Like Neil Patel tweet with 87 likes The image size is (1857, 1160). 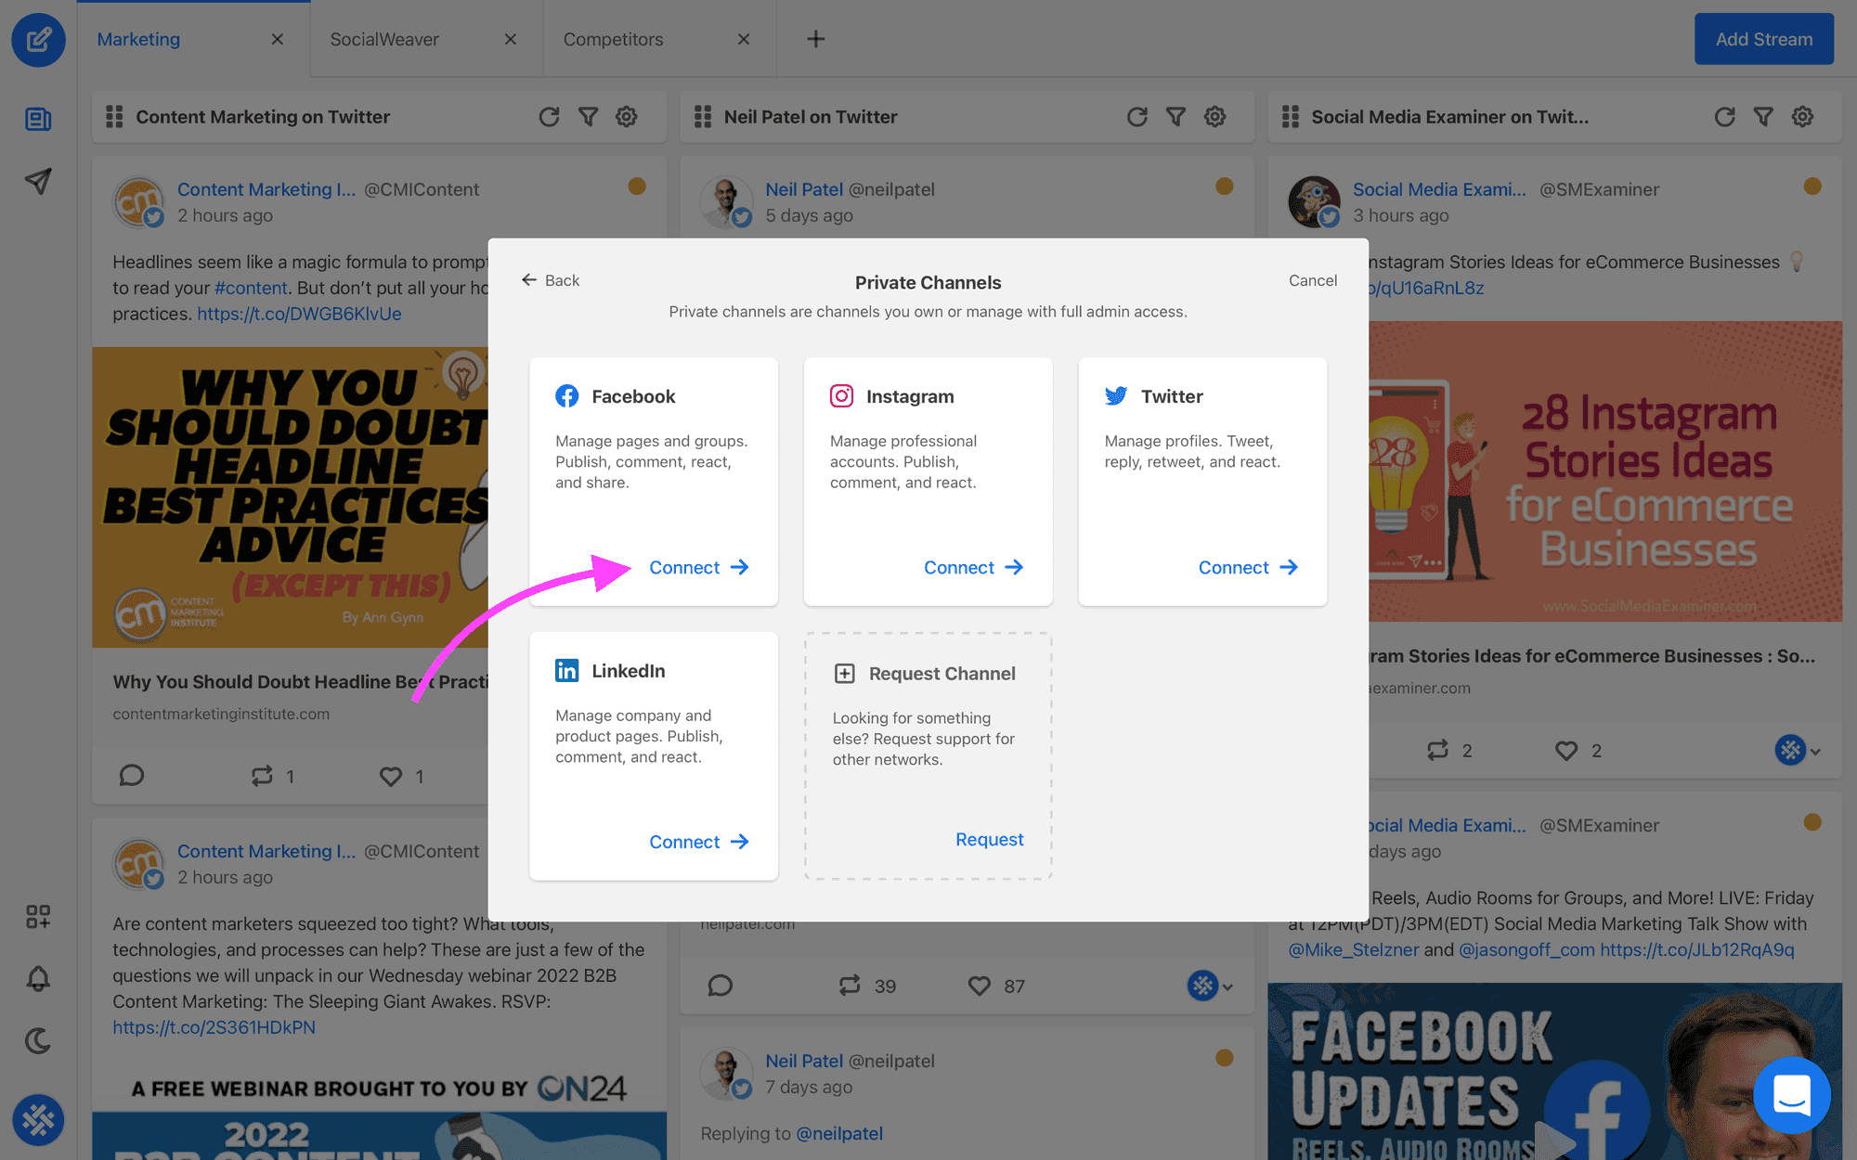[x=979, y=986]
